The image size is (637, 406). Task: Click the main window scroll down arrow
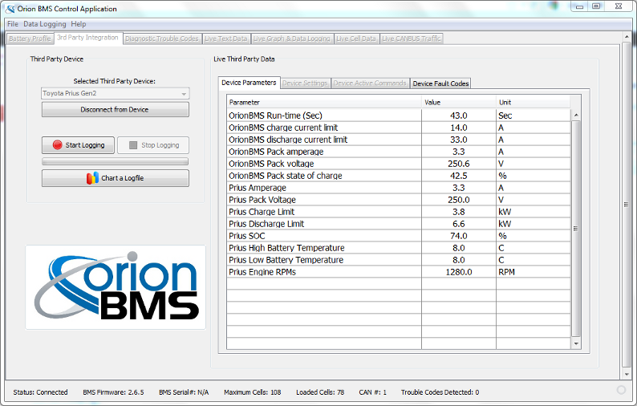click(626, 373)
